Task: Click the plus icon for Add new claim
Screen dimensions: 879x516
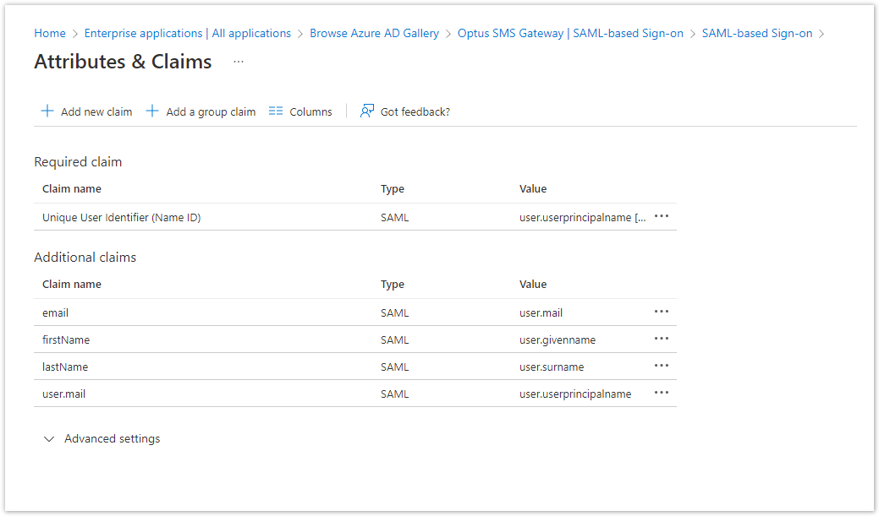Action: pyautogui.click(x=47, y=111)
